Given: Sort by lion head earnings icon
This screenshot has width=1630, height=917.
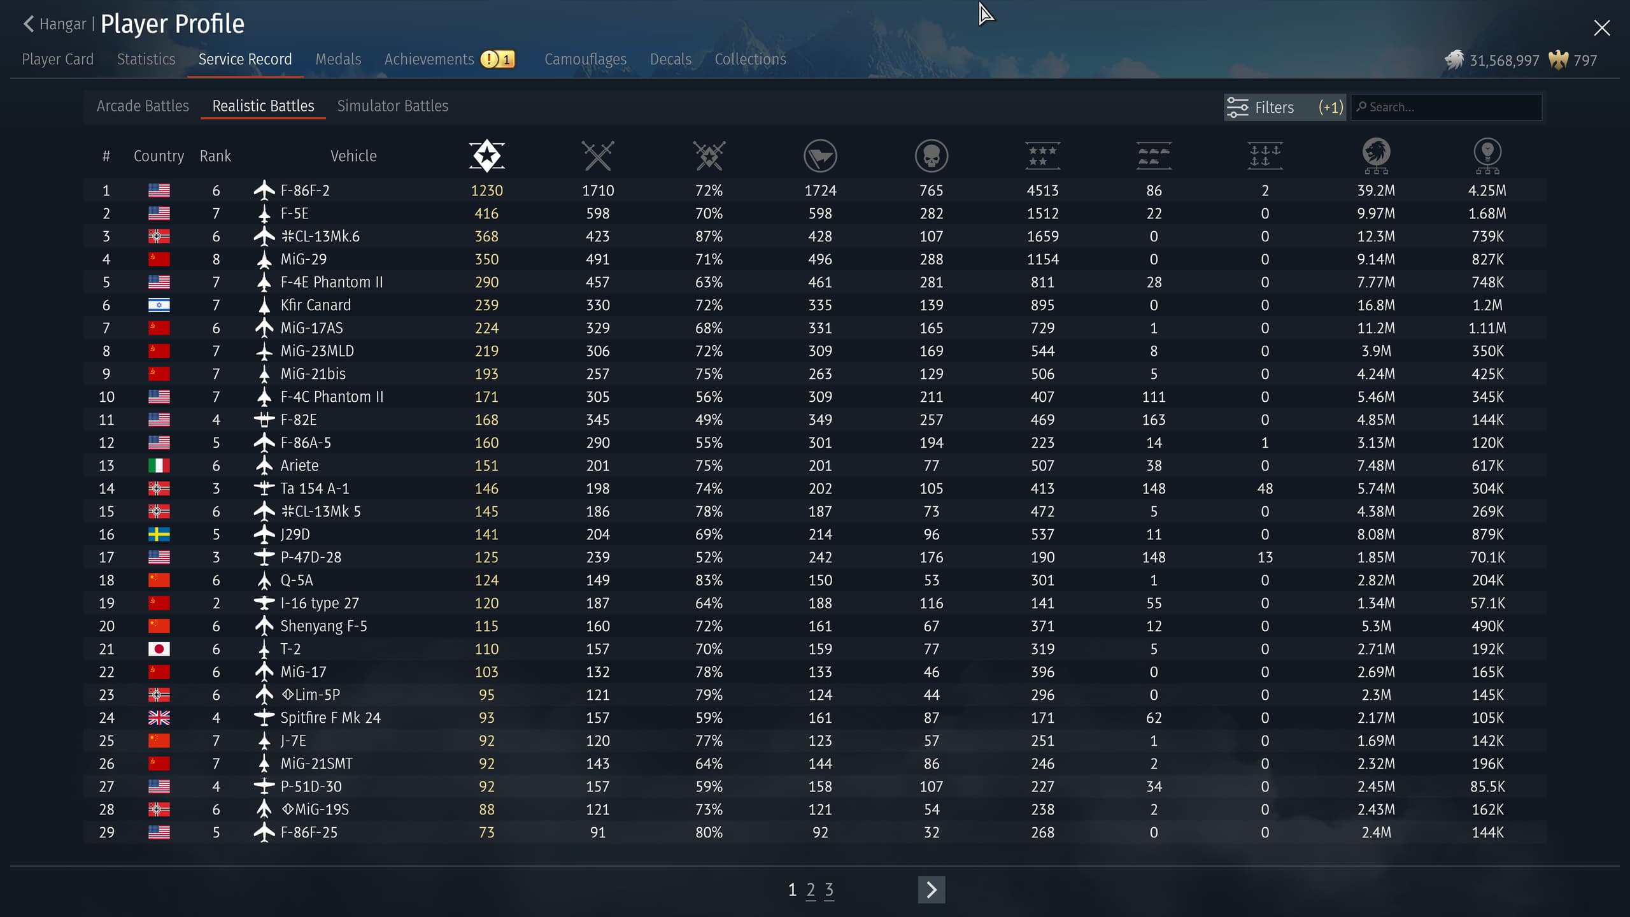Looking at the screenshot, I should (x=1376, y=155).
